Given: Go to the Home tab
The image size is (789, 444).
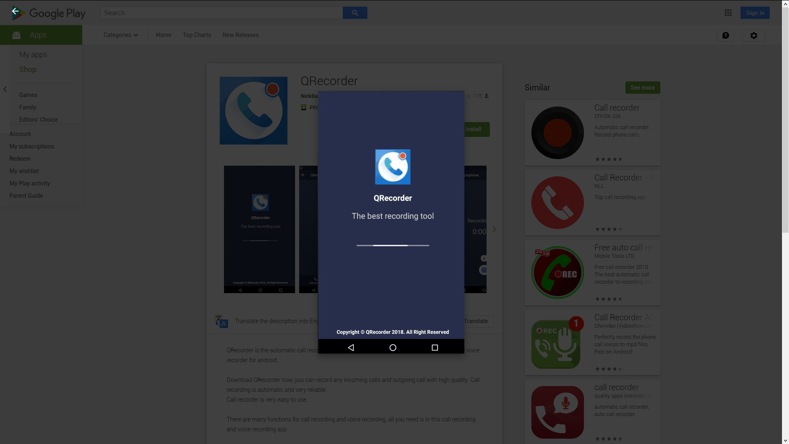Looking at the screenshot, I should (x=164, y=35).
